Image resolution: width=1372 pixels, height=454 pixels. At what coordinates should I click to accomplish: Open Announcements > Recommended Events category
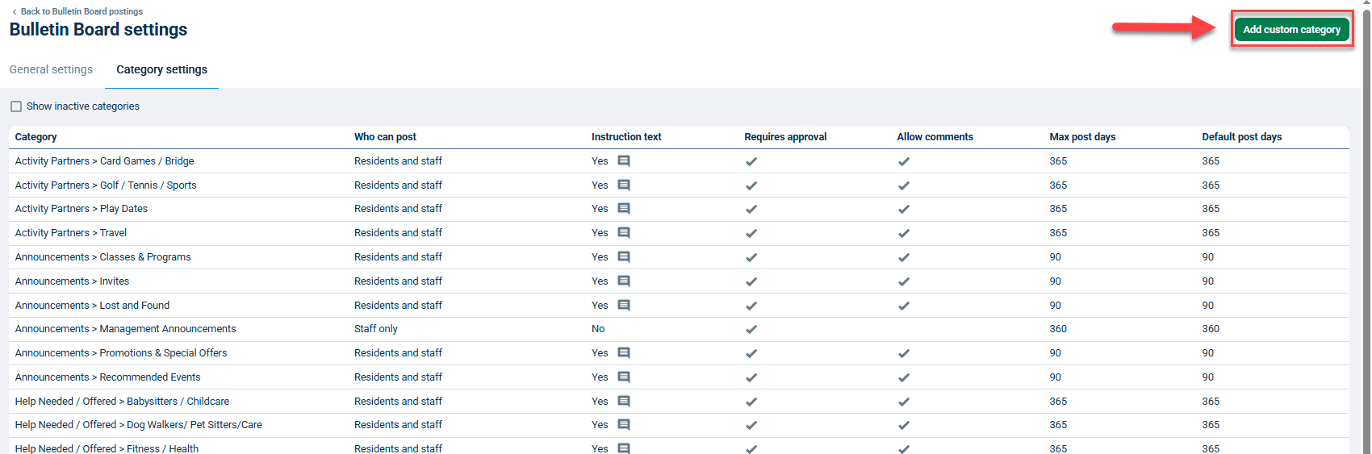(x=107, y=377)
